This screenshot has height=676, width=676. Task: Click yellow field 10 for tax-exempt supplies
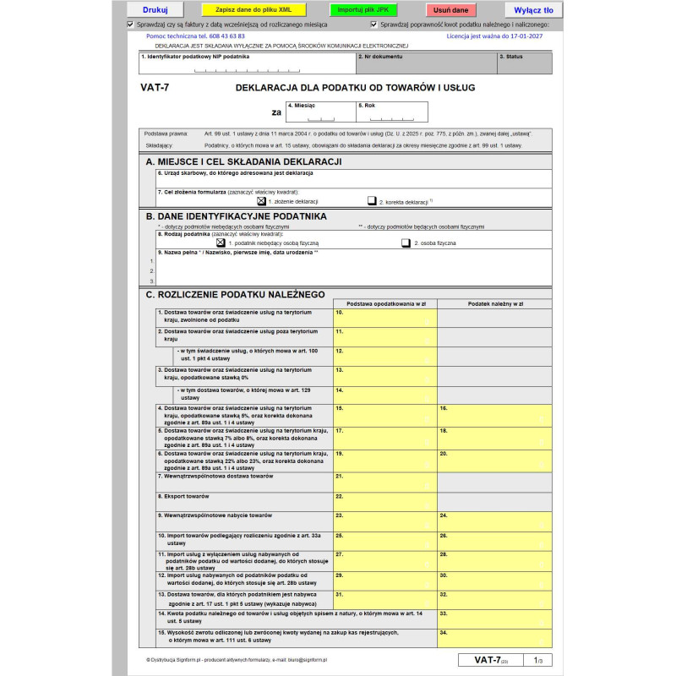[384, 318]
